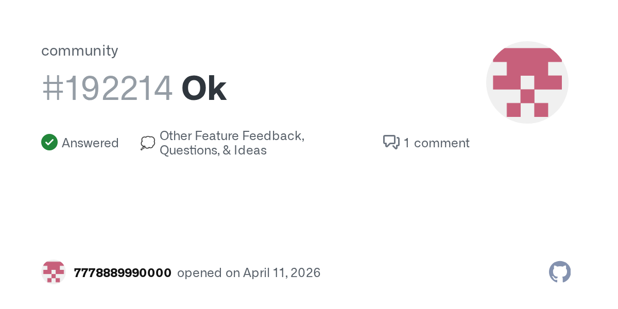Viewport: 618px width, 309px height.
Task: Click the "Answered" status label
Action: 90,143
